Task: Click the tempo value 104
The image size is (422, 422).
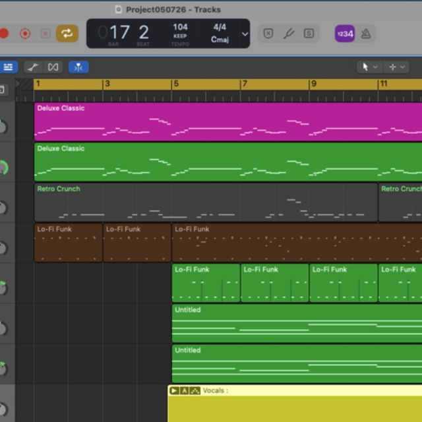Action: pyautogui.click(x=180, y=27)
